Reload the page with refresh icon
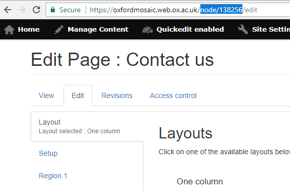Screen dimensions: 290x191 pos(36,10)
